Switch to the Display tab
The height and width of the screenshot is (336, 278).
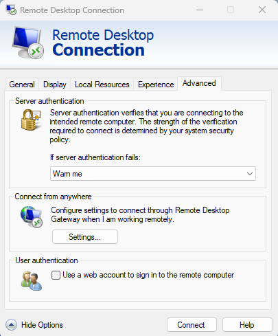[x=55, y=85]
